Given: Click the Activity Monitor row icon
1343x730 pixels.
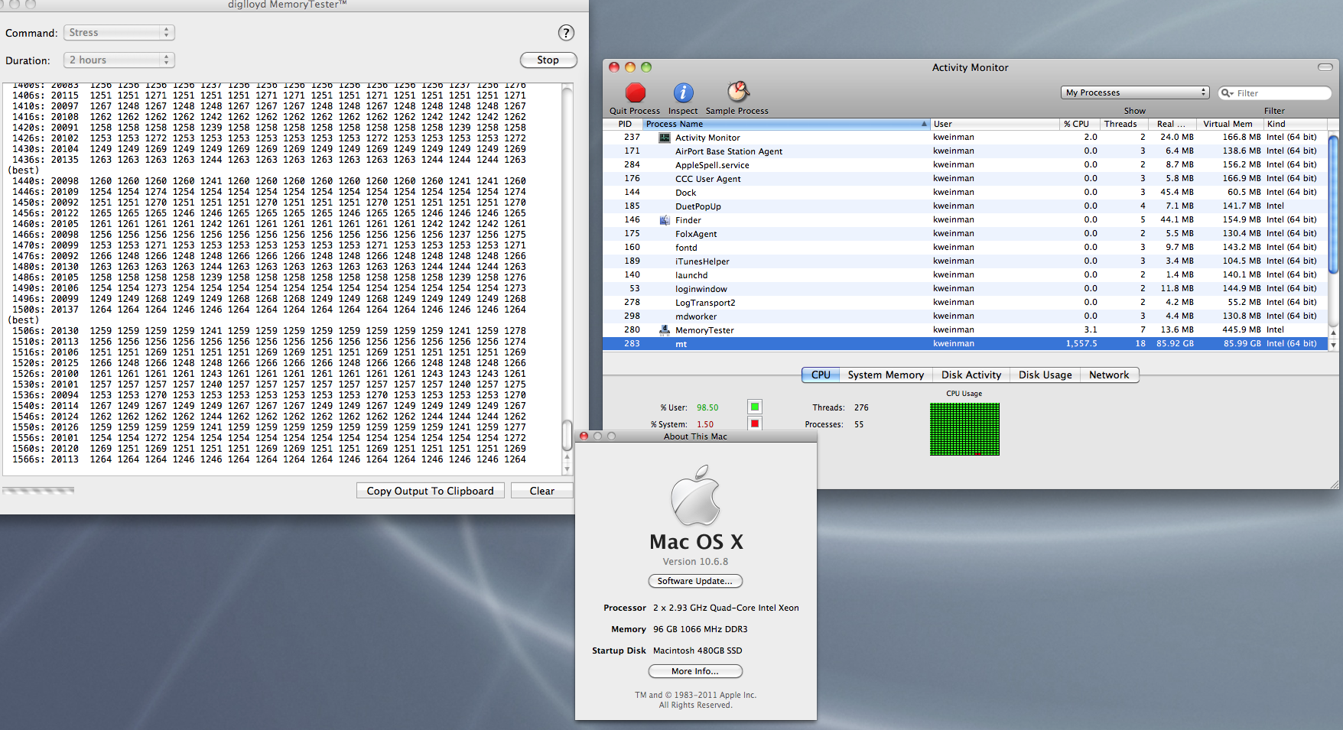Looking at the screenshot, I should [665, 138].
